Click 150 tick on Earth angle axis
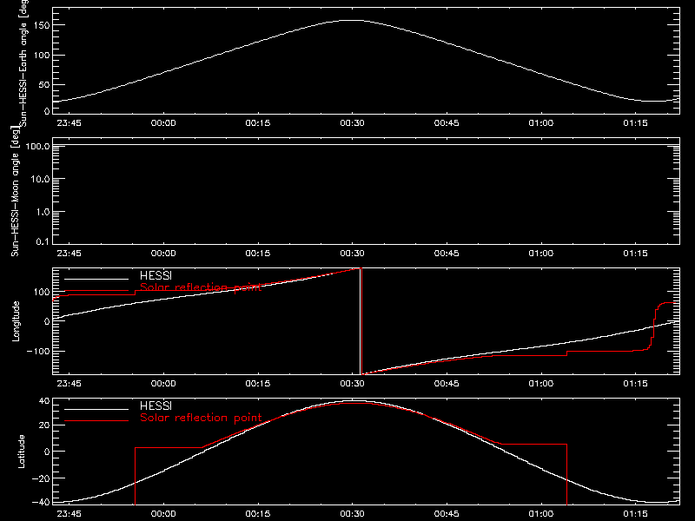The image size is (695, 521). 42,26
